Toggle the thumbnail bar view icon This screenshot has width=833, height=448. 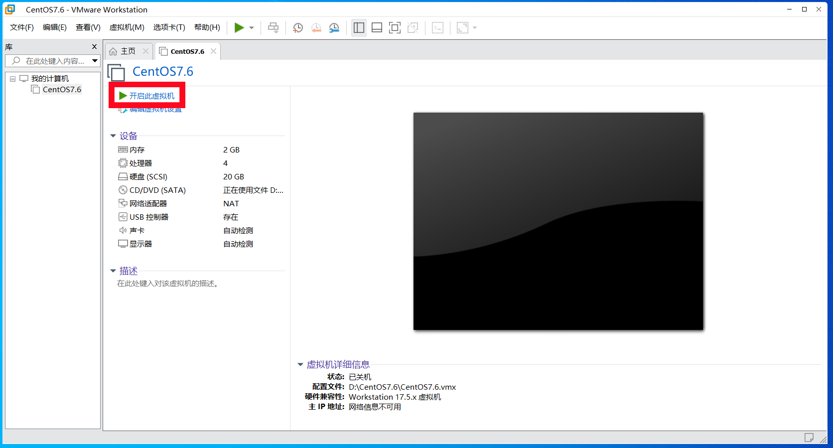(377, 28)
